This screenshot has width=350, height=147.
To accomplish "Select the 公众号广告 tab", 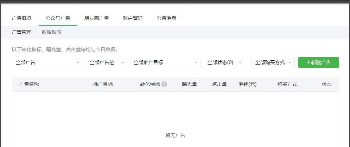I will (58, 18).
